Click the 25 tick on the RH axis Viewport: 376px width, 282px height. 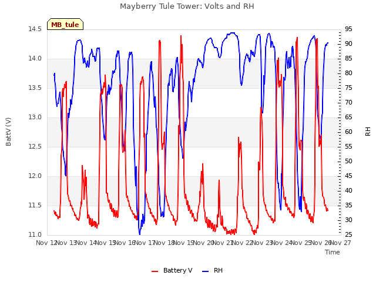348,235
